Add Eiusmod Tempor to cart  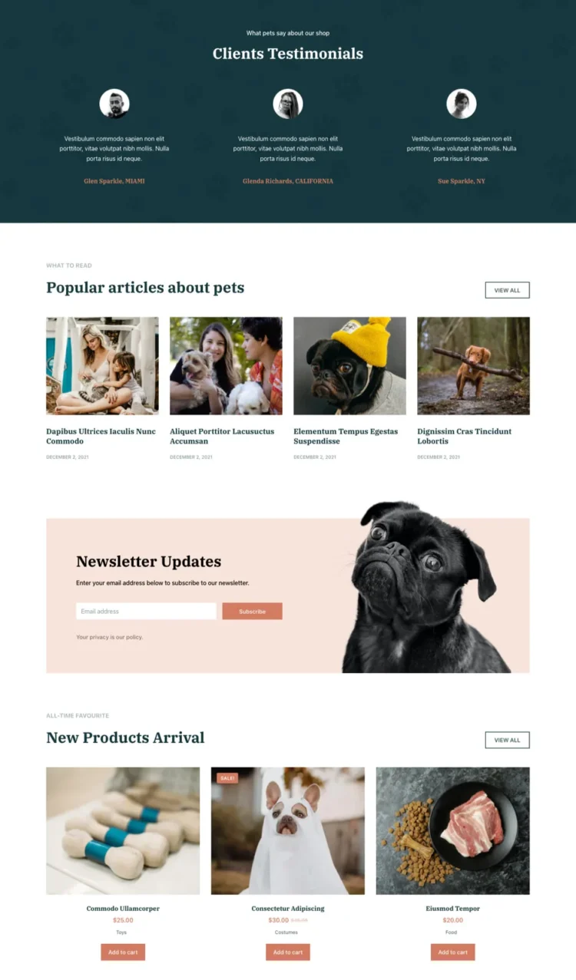click(452, 952)
